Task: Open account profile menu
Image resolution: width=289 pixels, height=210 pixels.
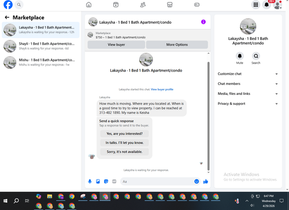Action: point(277,5)
